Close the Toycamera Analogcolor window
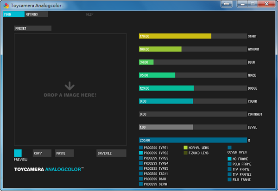The height and width of the screenshot is (191, 278). click(266, 4)
